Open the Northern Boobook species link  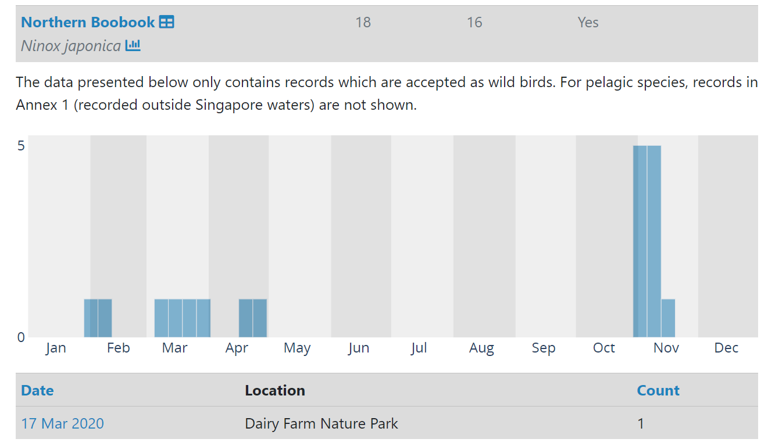(88, 23)
